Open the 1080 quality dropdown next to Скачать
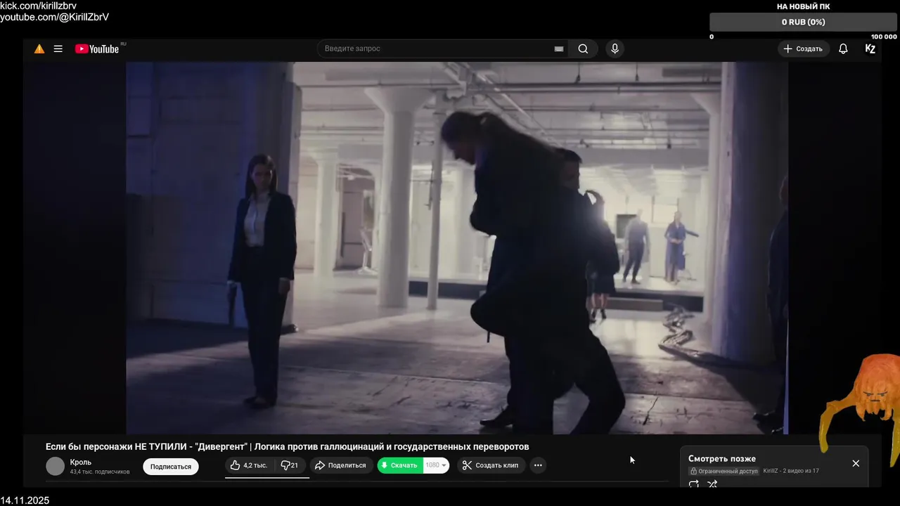The width and height of the screenshot is (900, 506). click(436, 465)
